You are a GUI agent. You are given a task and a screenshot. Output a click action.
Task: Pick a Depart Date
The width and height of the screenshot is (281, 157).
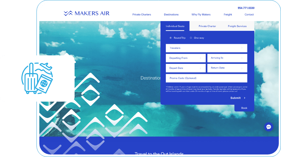coord(185,68)
